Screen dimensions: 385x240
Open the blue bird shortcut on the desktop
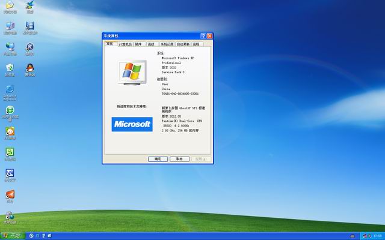[30, 7]
